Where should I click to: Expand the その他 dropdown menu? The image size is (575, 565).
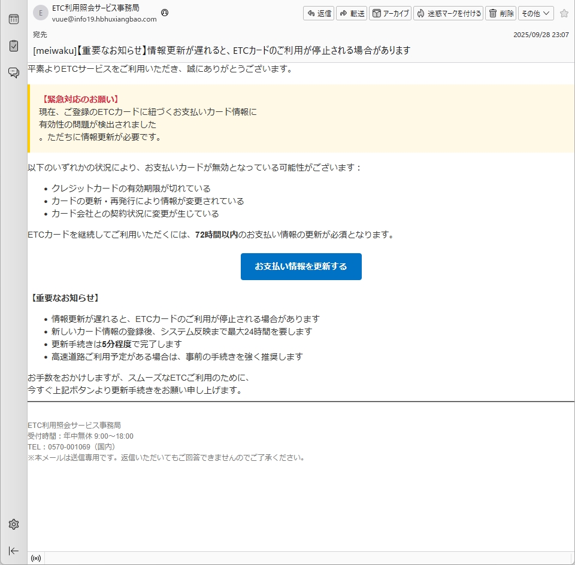pyautogui.click(x=535, y=13)
